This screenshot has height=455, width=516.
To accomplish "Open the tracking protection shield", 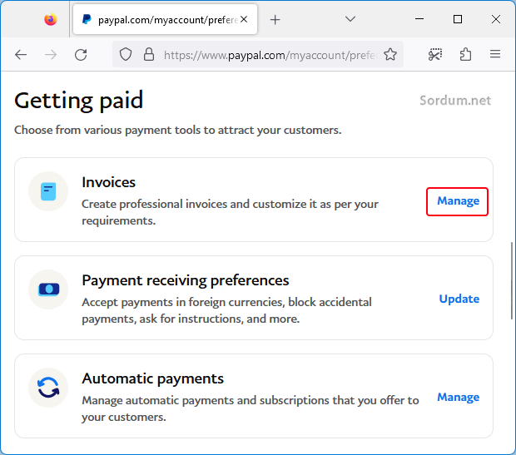I will tap(126, 55).
